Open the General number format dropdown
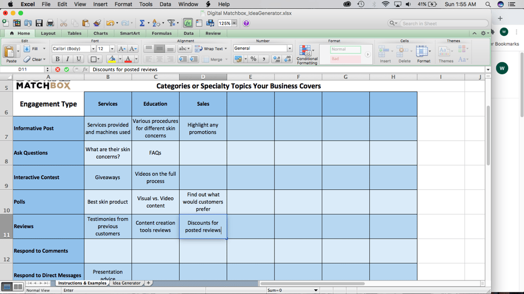Screen dimensions: 524x294 point(289,48)
